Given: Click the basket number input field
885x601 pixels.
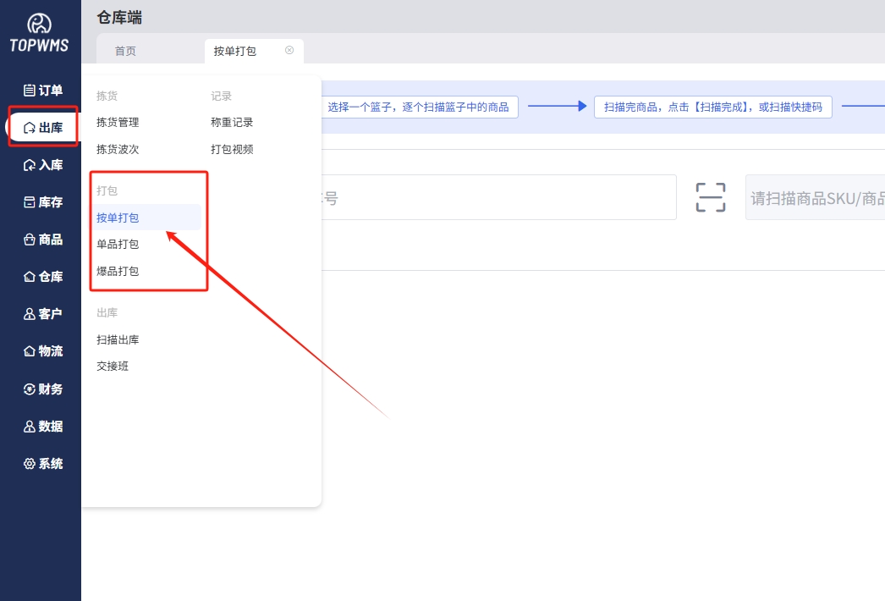Looking at the screenshot, I should 499,197.
